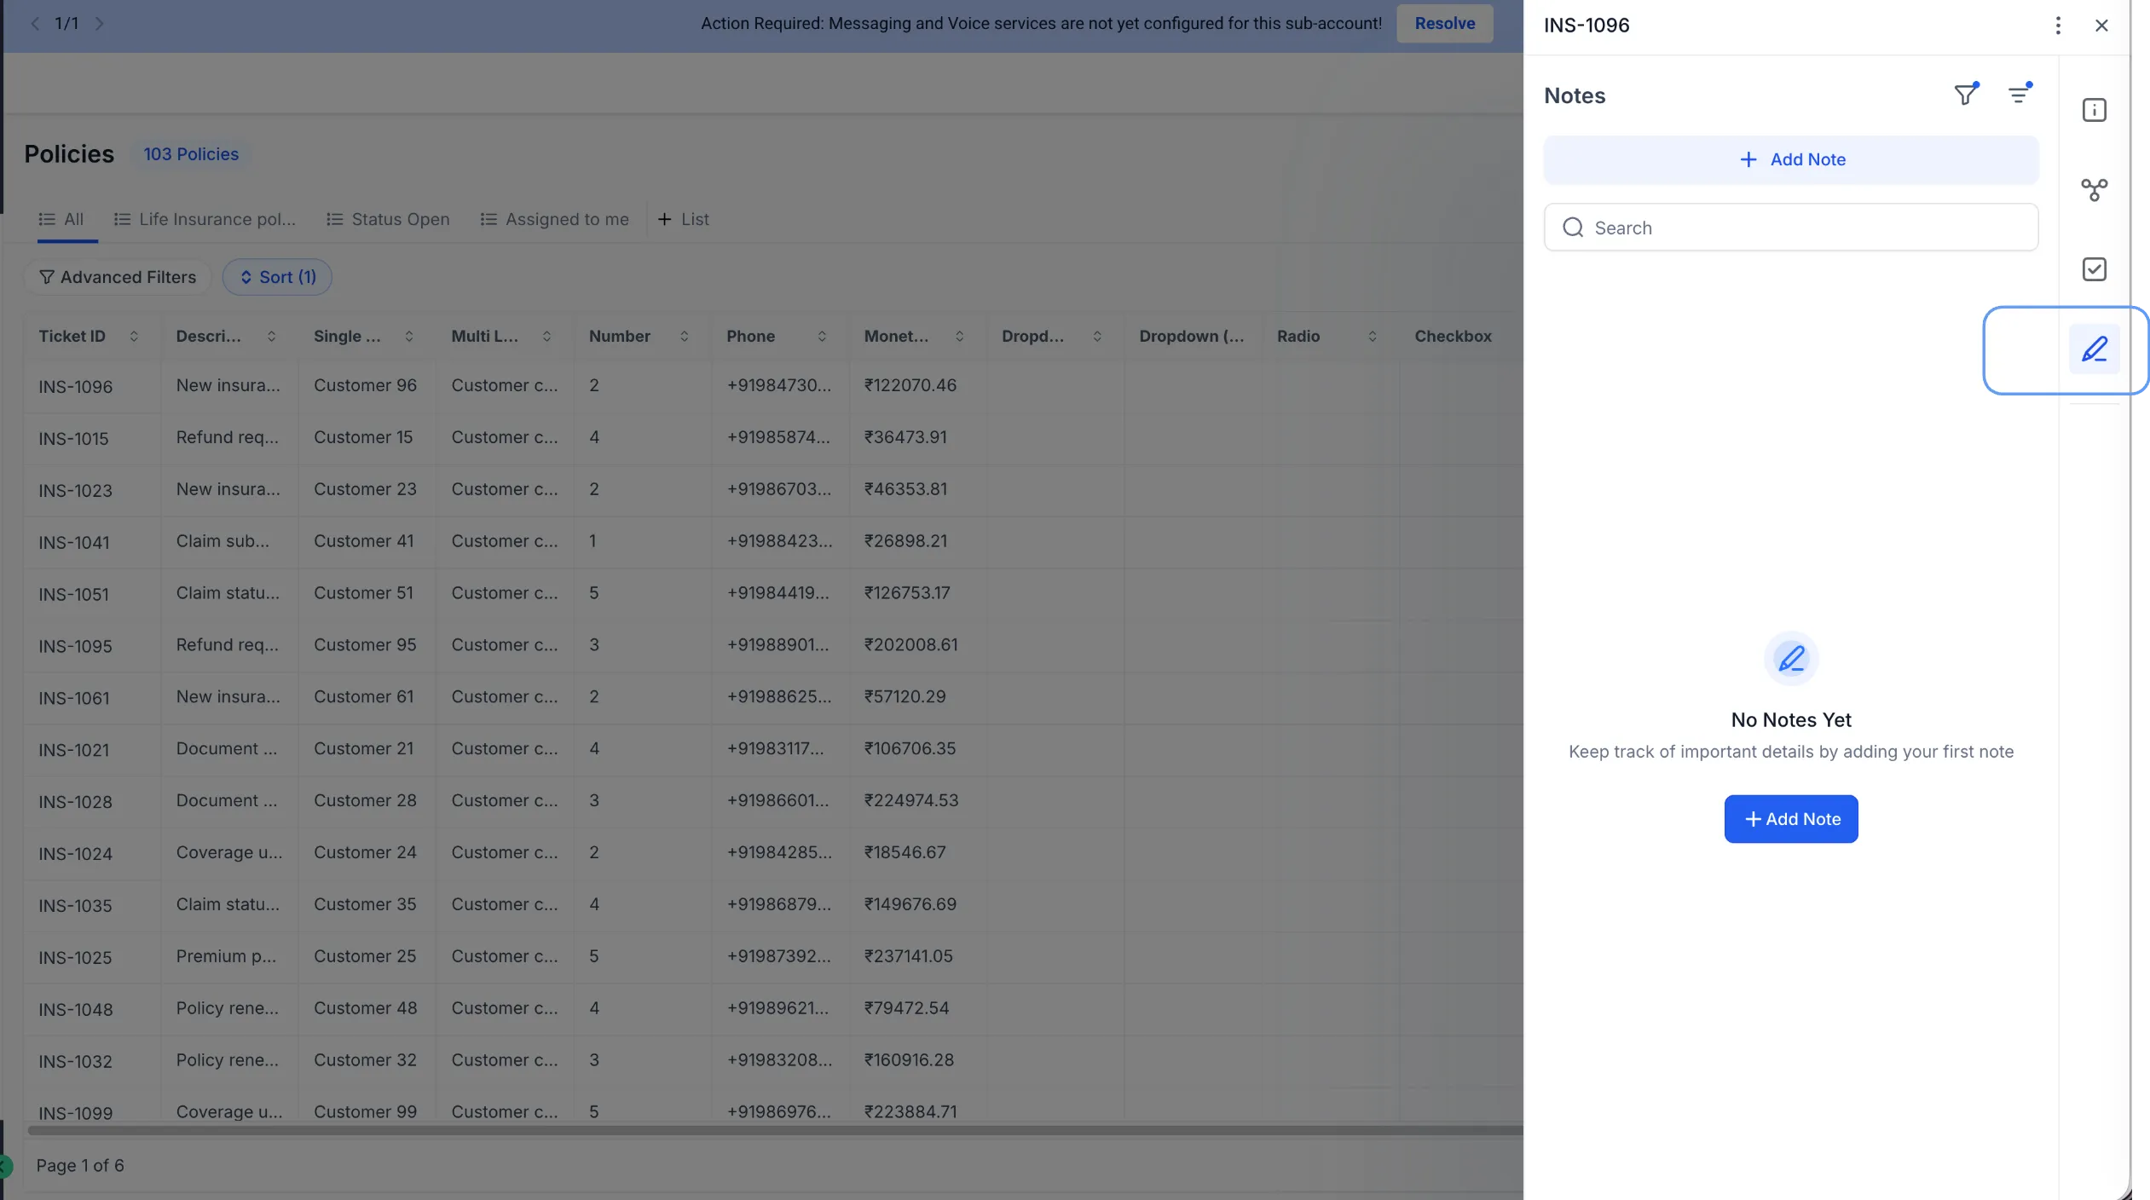Click the Notes search field
Viewport: 2150px width, 1200px height.
[x=1790, y=228]
